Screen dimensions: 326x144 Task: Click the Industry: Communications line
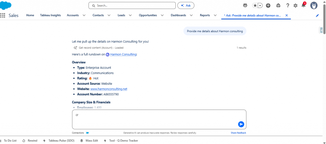[96, 73]
